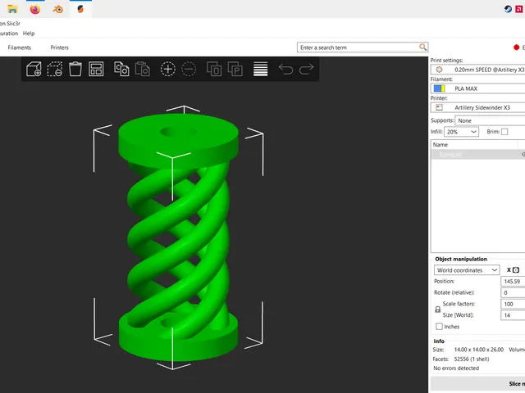Switch to the PrusaSlicer taskbar icon
This screenshot has height=393, width=525.
[x=80, y=9]
